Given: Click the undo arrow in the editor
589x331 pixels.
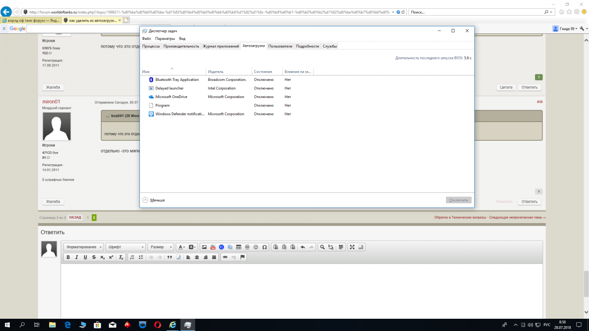Looking at the screenshot, I should click(302, 247).
